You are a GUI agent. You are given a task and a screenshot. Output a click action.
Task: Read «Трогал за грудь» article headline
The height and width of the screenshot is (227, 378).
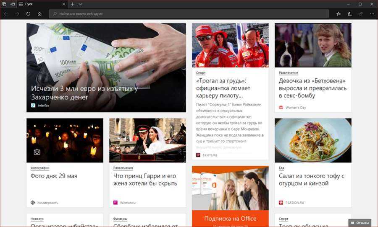coord(223,88)
